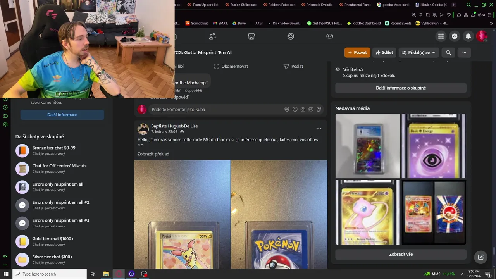496x279 pixels.
Task: Click the Odpovědět reply link
Action: pyautogui.click(x=193, y=91)
